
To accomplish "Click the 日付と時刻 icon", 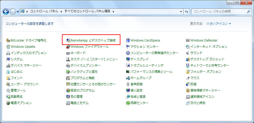I will pyautogui.click(x=188, y=103).
